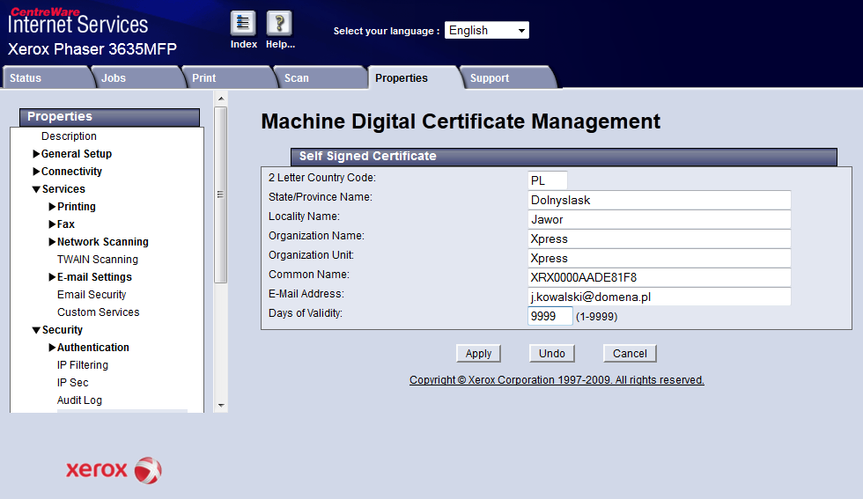Expand the Fax tree node

[52, 224]
